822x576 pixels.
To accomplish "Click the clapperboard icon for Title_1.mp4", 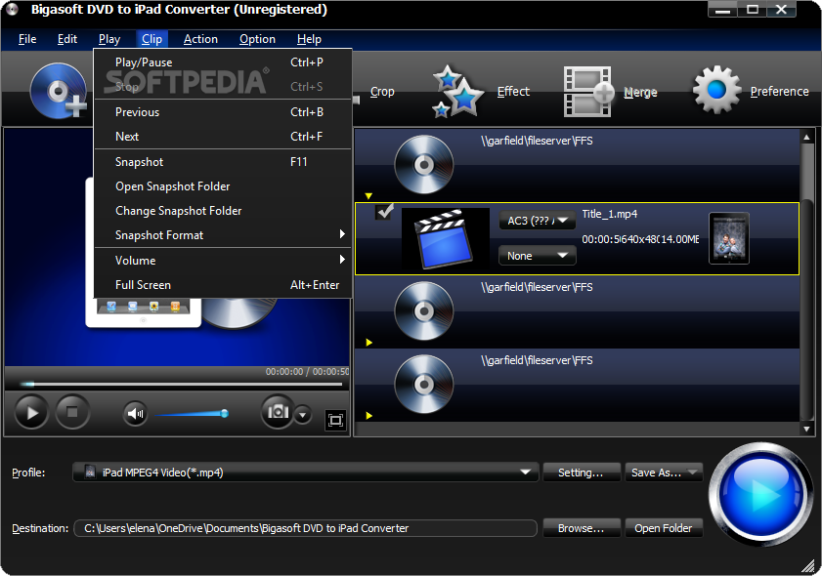I will click(x=445, y=239).
